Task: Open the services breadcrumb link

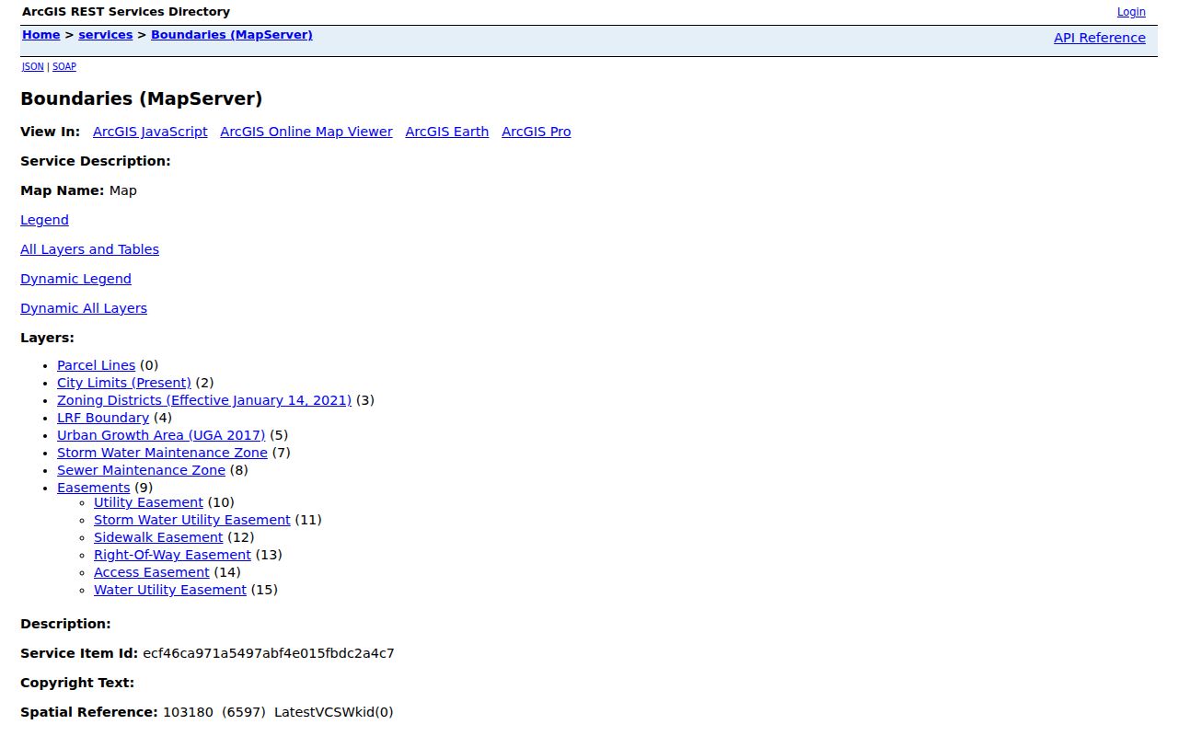Action: coord(106,35)
